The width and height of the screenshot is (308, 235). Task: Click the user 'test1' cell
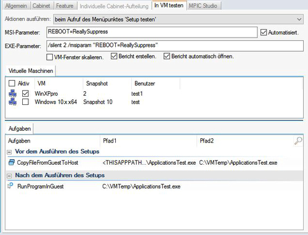[137, 94]
